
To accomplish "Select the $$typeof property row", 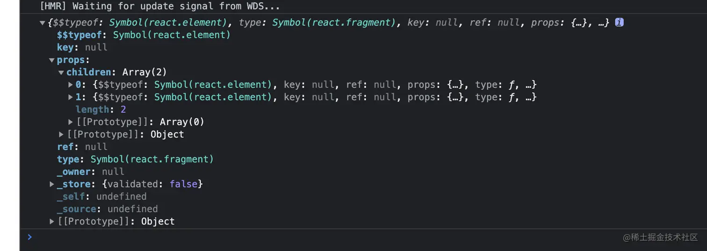I will click(x=144, y=35).
